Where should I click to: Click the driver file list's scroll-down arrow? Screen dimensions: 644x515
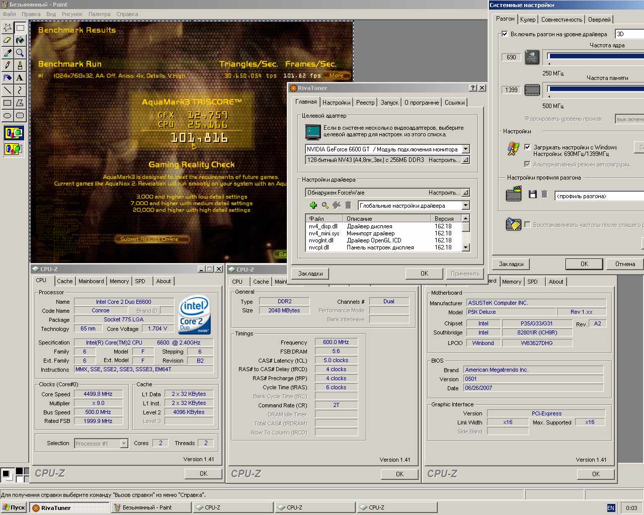tap(466, 247)
